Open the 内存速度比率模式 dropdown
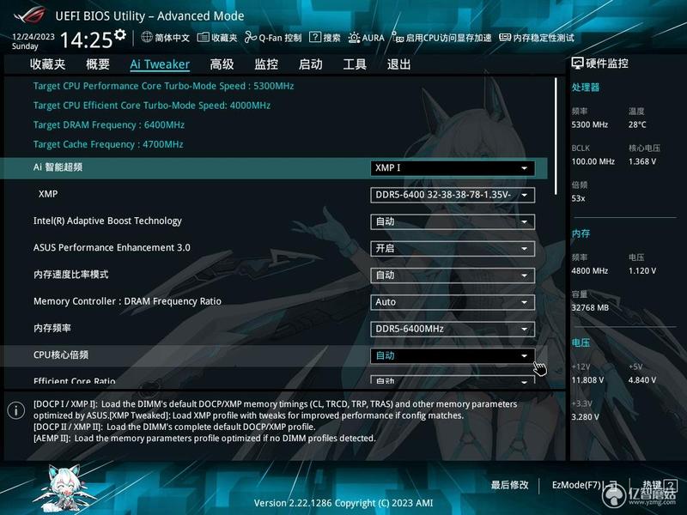687x515 pixels. [453, 276]
